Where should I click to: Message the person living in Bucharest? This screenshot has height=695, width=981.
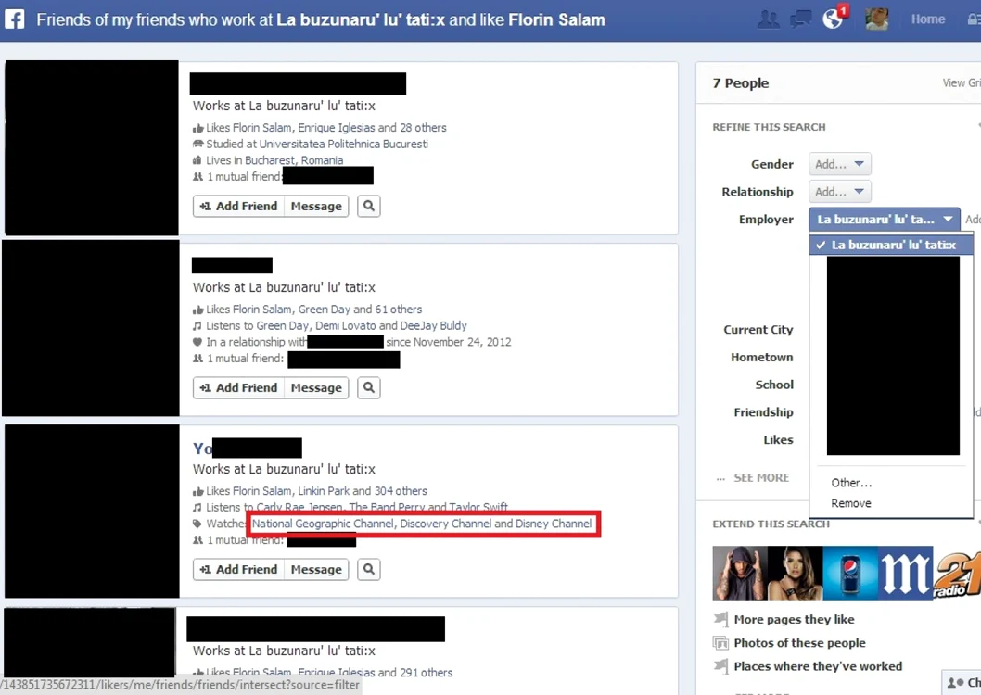[316, 207]
